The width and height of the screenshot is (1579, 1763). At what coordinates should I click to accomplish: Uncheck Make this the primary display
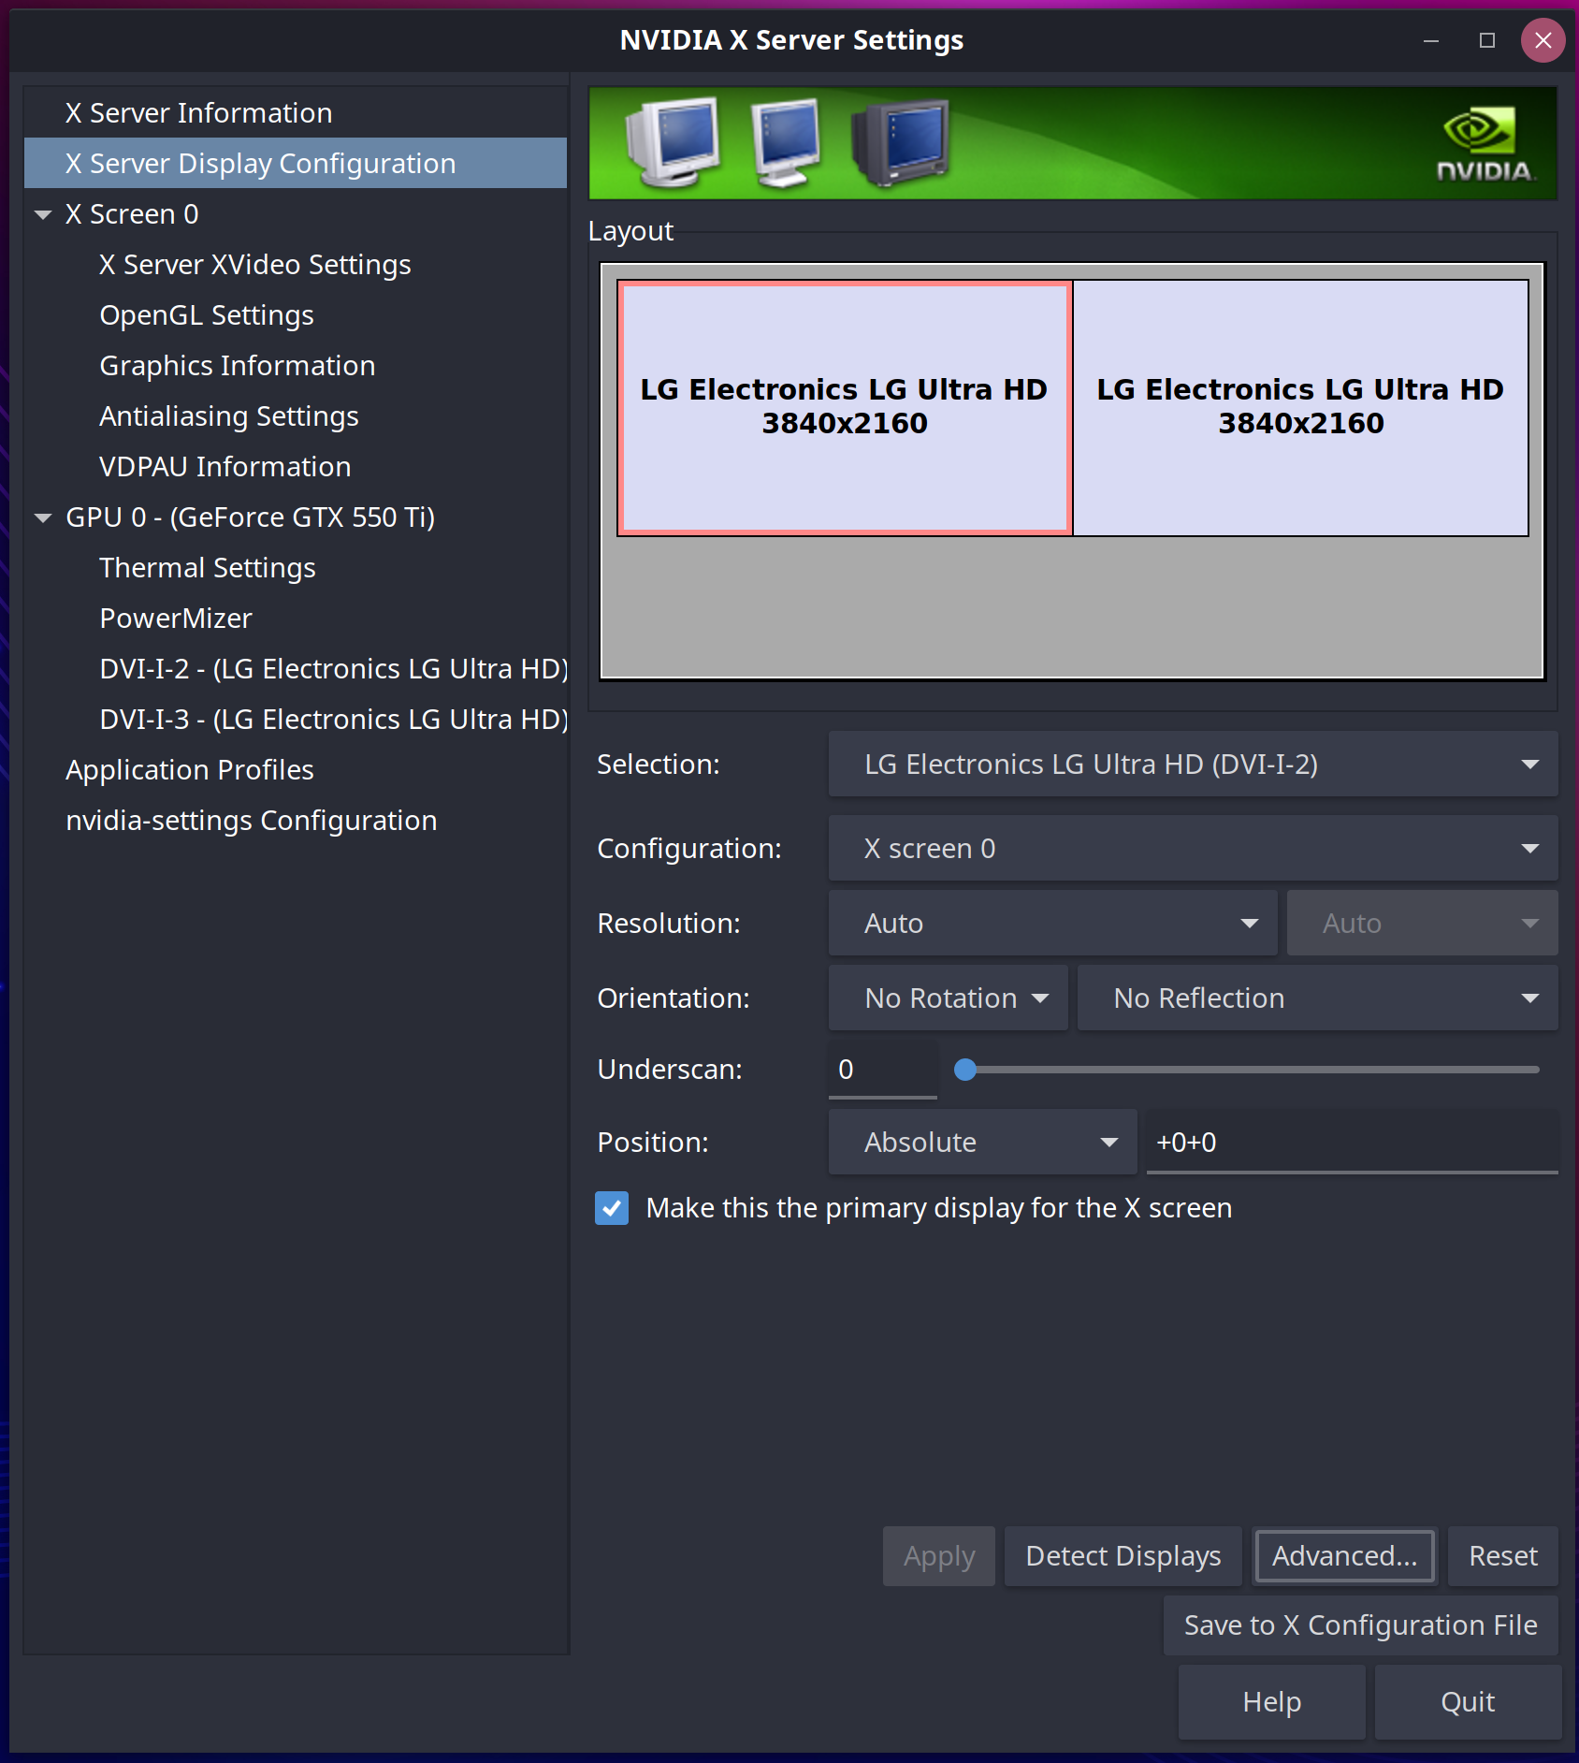tap(612, 1208)
